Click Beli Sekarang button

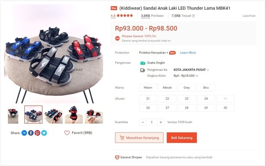coord(182,138)
